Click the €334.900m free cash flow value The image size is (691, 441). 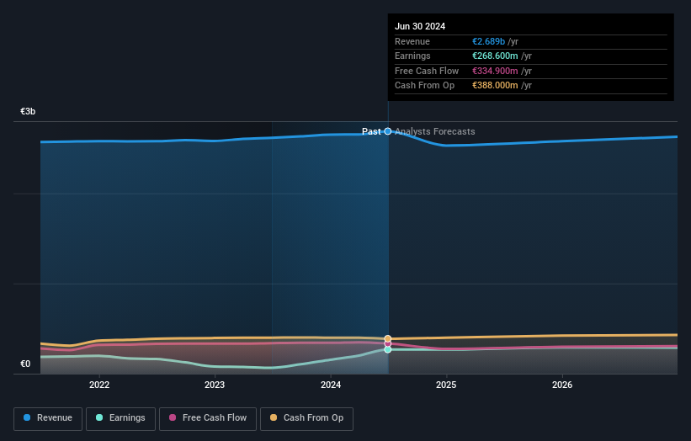(x=495, y=71)
